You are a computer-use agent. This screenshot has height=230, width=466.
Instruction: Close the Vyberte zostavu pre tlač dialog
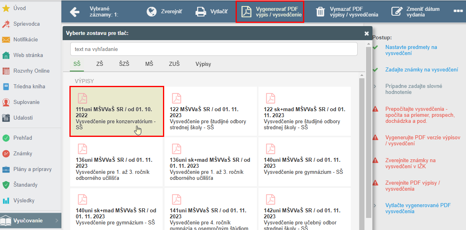click(366, 34)
